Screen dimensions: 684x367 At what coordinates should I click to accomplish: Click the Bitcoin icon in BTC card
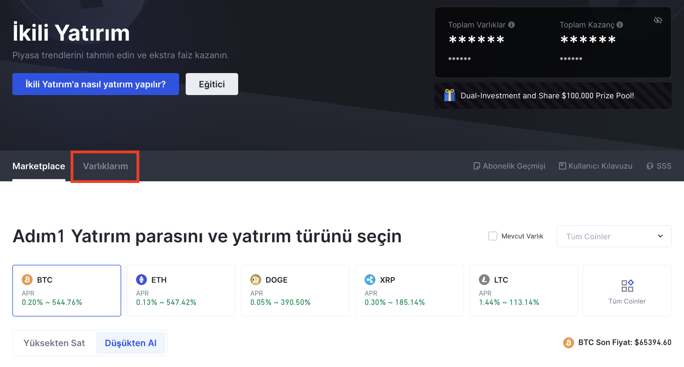27,280
